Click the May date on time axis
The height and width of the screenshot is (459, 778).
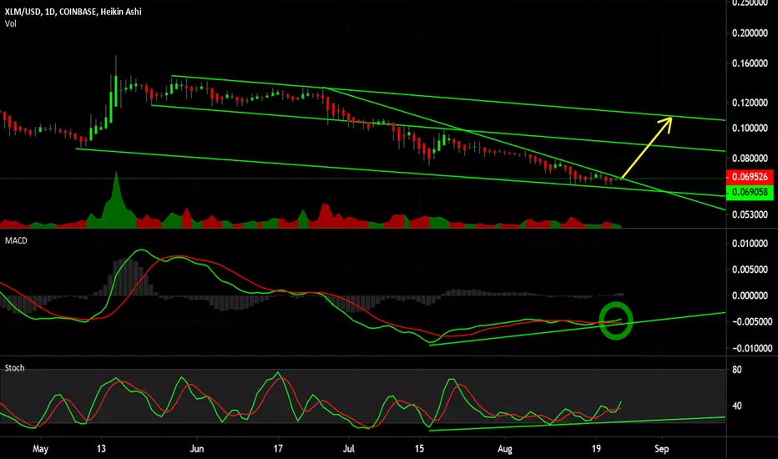point(40,449)
